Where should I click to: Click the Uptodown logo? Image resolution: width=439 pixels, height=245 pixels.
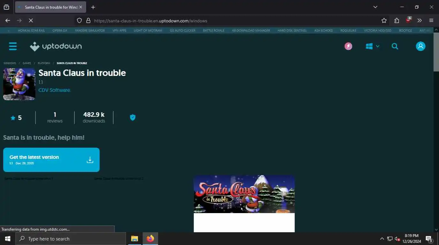click(x=56, y=46)
